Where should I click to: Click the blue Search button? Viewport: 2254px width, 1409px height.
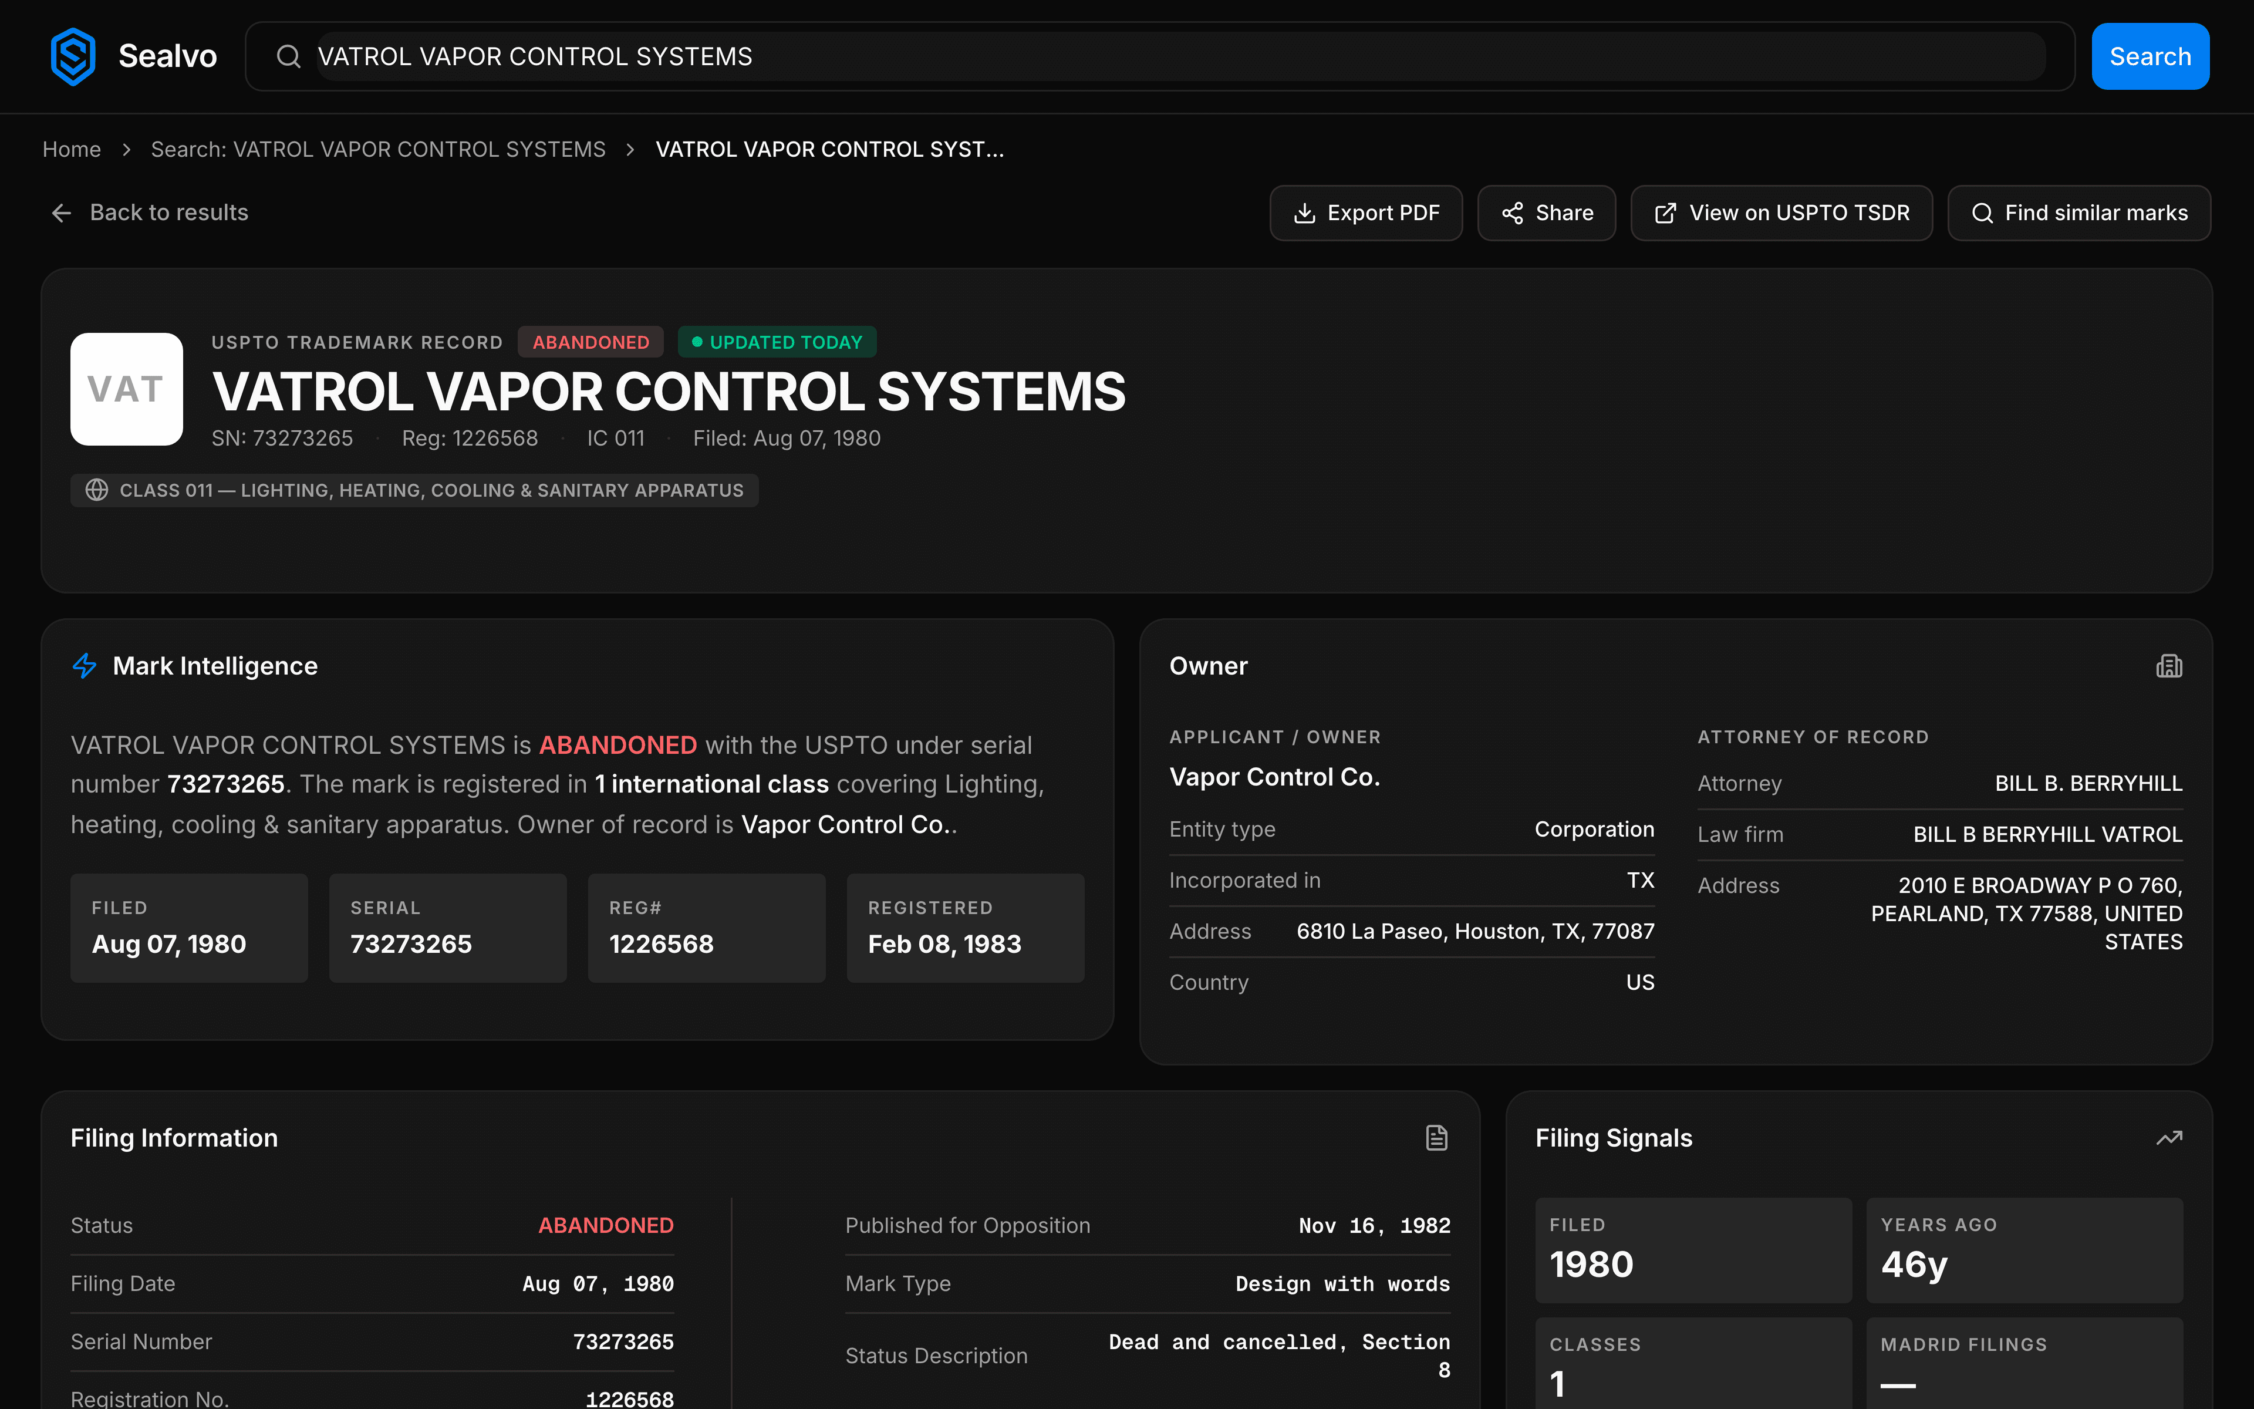click(2151, 57)
